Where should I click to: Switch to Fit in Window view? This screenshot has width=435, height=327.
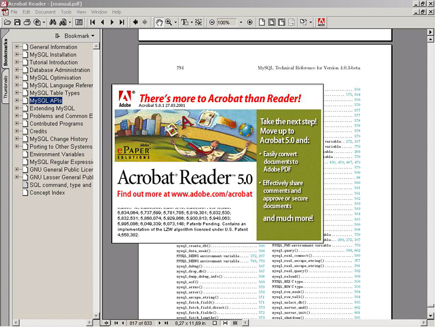click(272, 22)
